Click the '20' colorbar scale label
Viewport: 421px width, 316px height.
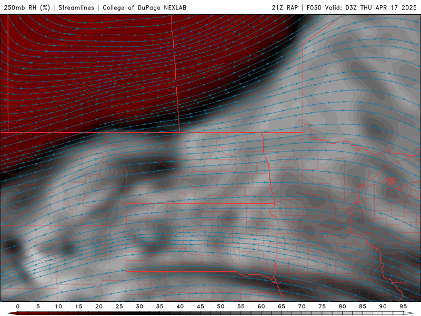pos(99,307)
